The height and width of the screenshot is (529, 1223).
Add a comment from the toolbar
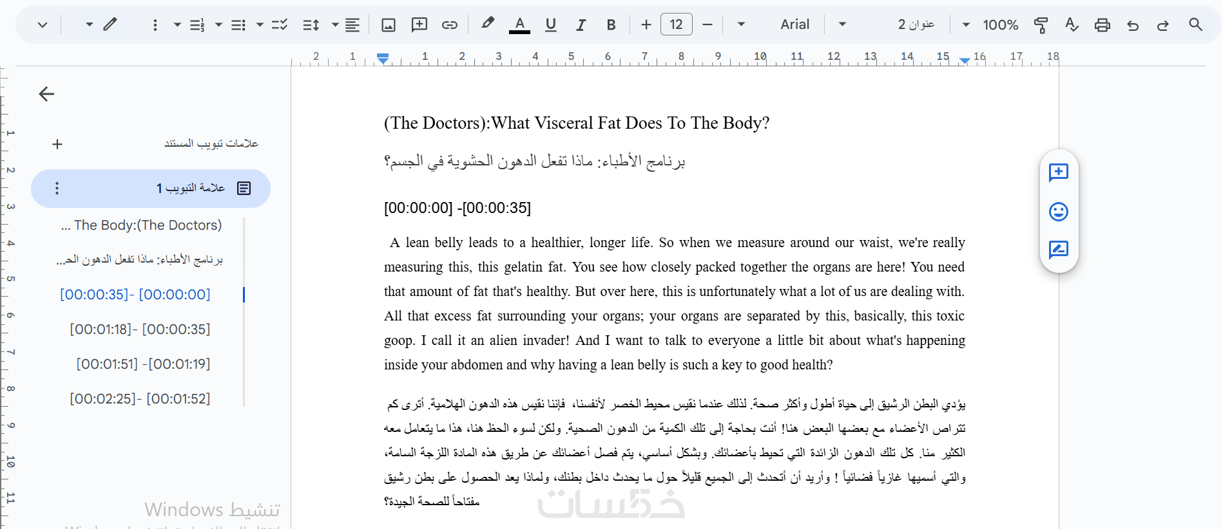(x=419, y=25)
